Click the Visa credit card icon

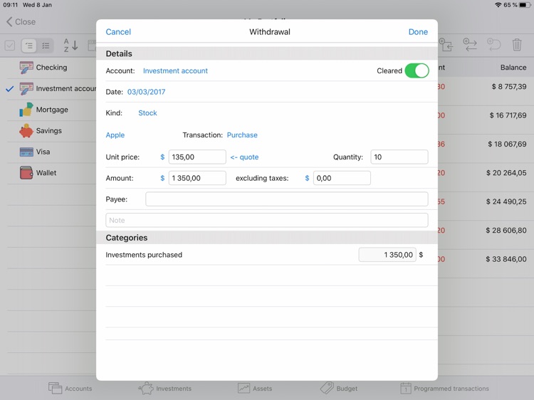tap(26, 152)
